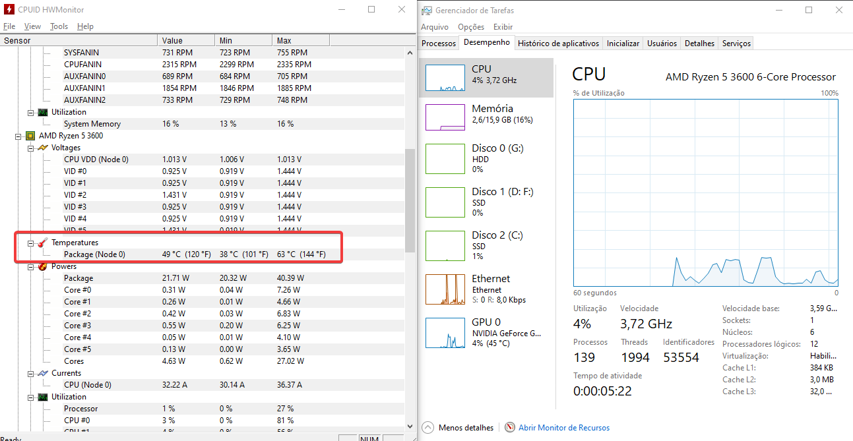Open the Tools menu in HWMonitor
This screenshot has width=853, height=441.
click(x=59, y=26)
